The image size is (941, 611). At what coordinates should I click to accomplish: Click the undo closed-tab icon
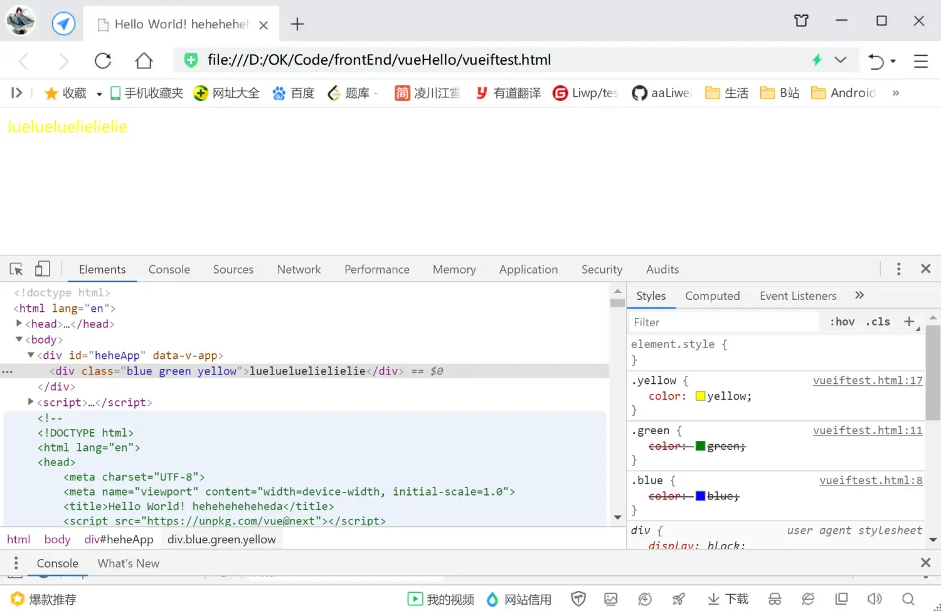[876, 61]
